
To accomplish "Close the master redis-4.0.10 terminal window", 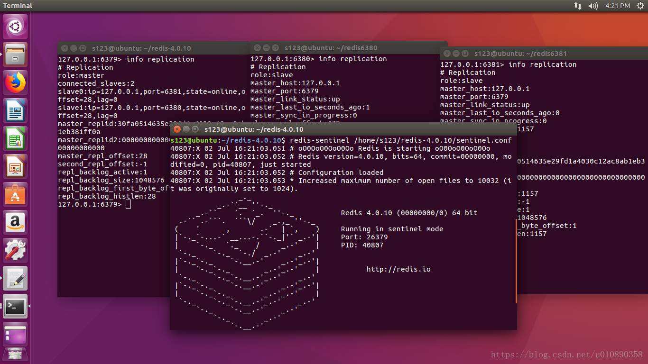I will click(x=65, y=48).
